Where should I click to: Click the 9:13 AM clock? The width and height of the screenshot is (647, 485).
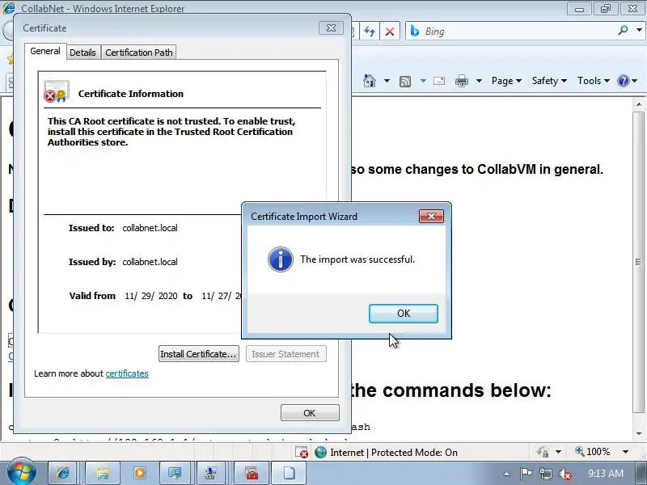coord(605,474)
